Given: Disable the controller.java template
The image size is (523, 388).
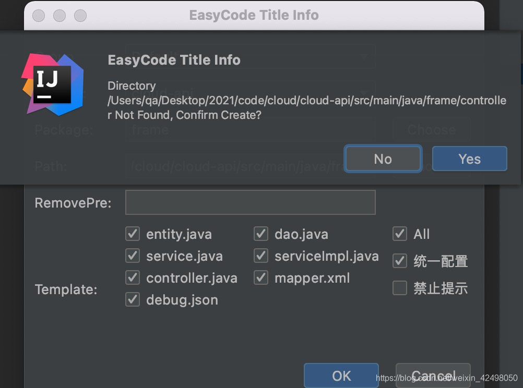Looking at the screenshot, I should click(x=133, y=277).
